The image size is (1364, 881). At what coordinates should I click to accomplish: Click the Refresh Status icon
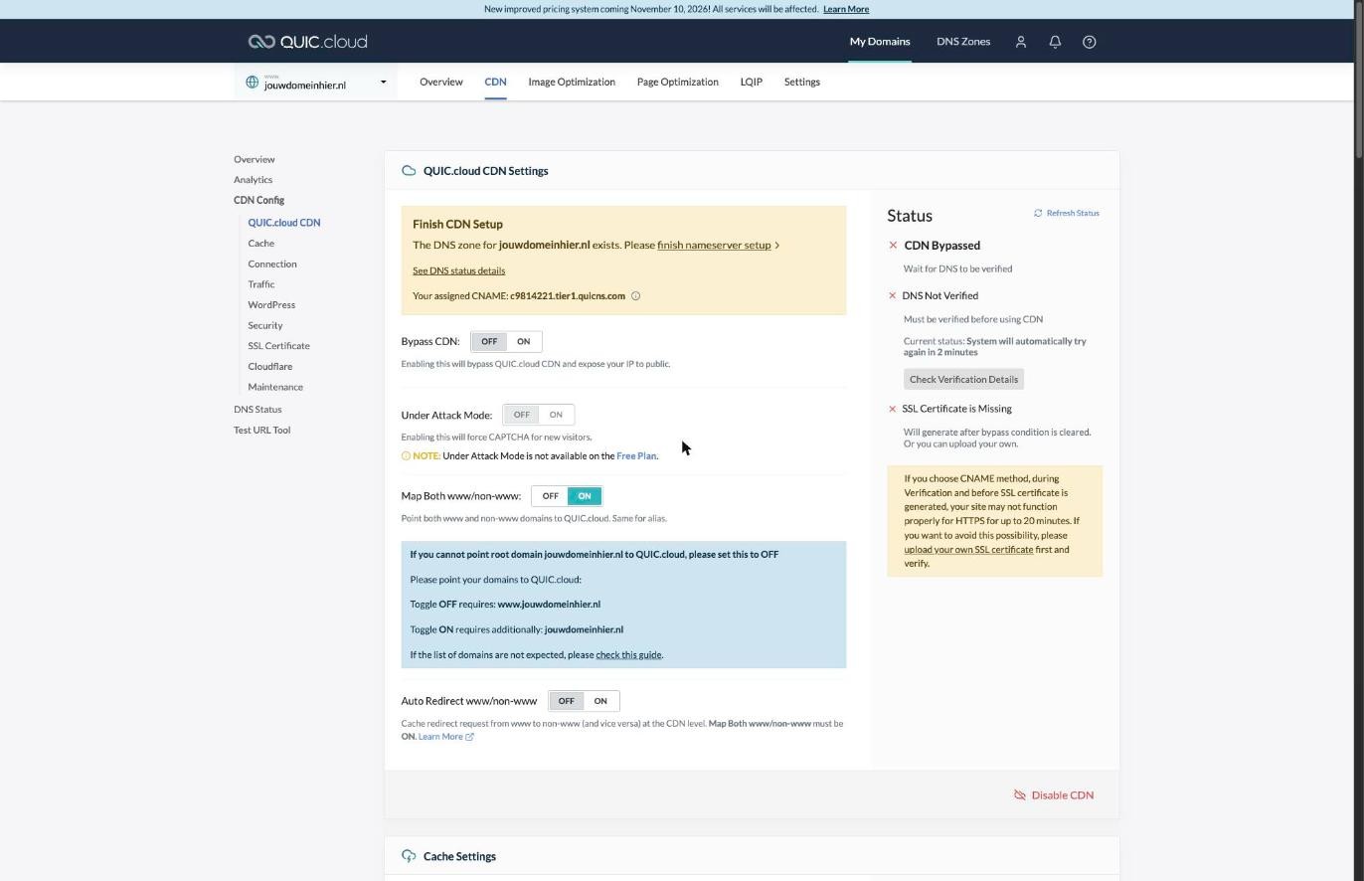1038,213
